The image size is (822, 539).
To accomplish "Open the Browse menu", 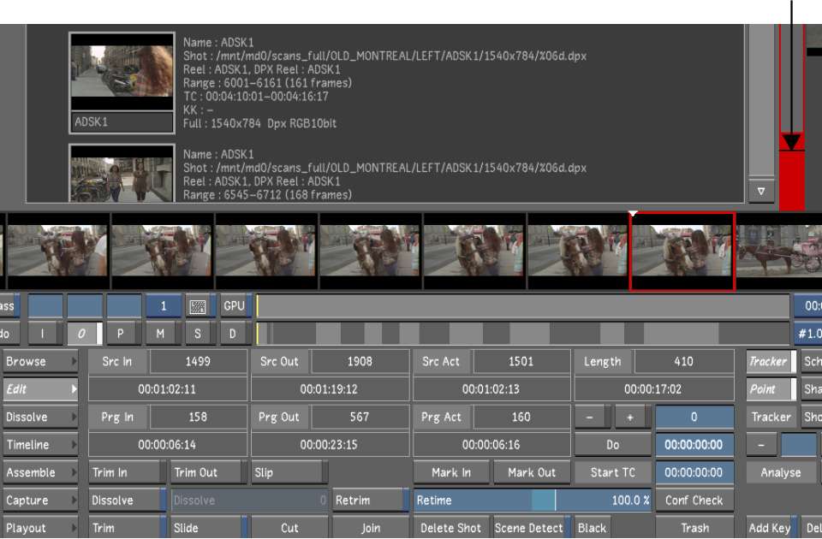I will tap(40, 361).
